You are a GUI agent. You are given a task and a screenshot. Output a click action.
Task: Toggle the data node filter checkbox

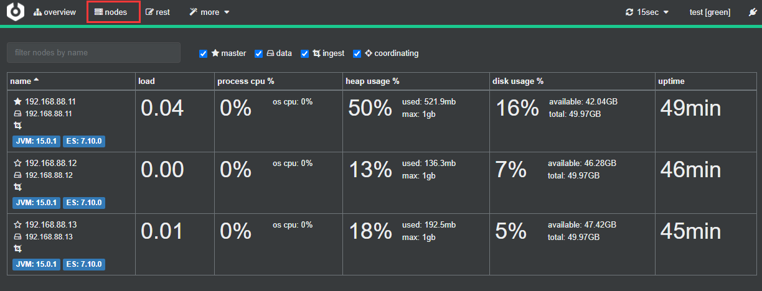[259, 53]
